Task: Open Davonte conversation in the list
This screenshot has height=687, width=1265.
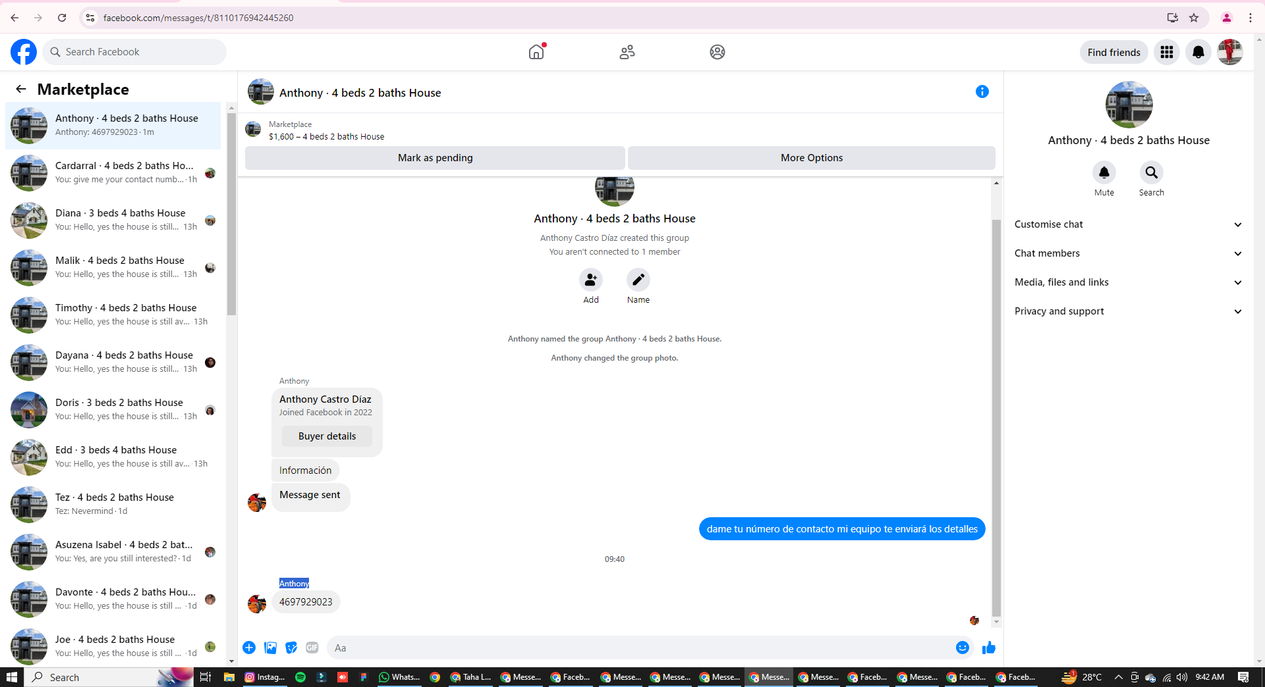Action: tap(113, 599)
